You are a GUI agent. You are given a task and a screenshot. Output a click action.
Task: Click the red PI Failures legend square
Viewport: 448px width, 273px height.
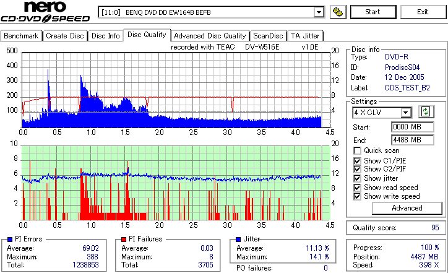124,240
